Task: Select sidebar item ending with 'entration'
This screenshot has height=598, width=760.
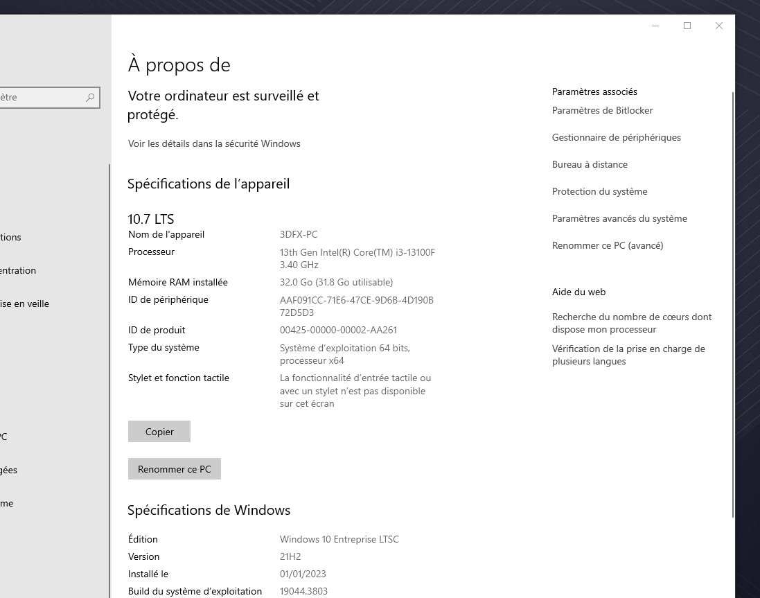Action: [18, 270]
